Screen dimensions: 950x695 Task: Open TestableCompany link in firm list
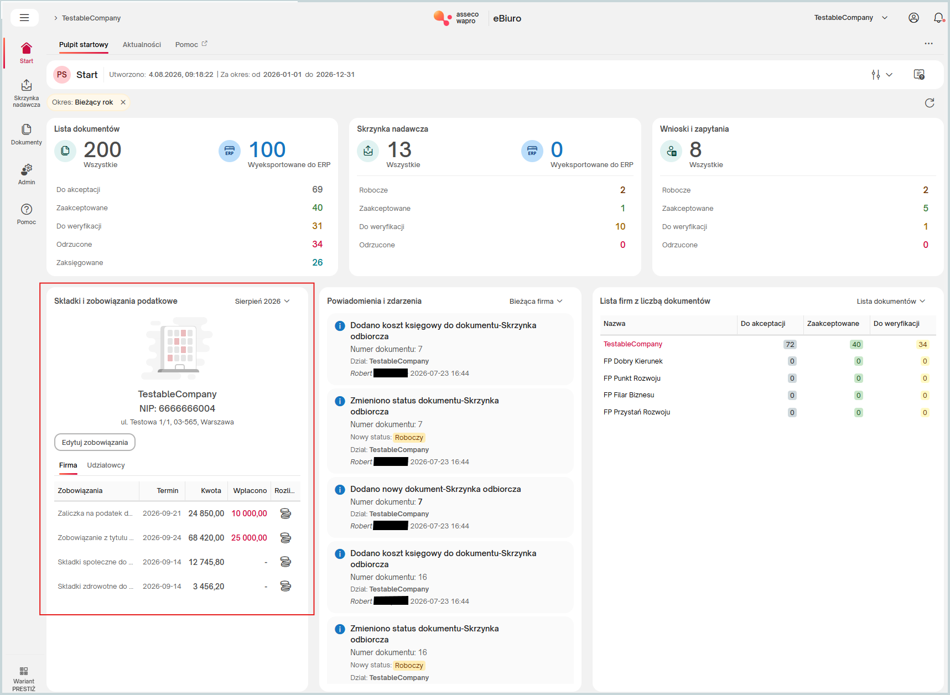coord(633,344)
